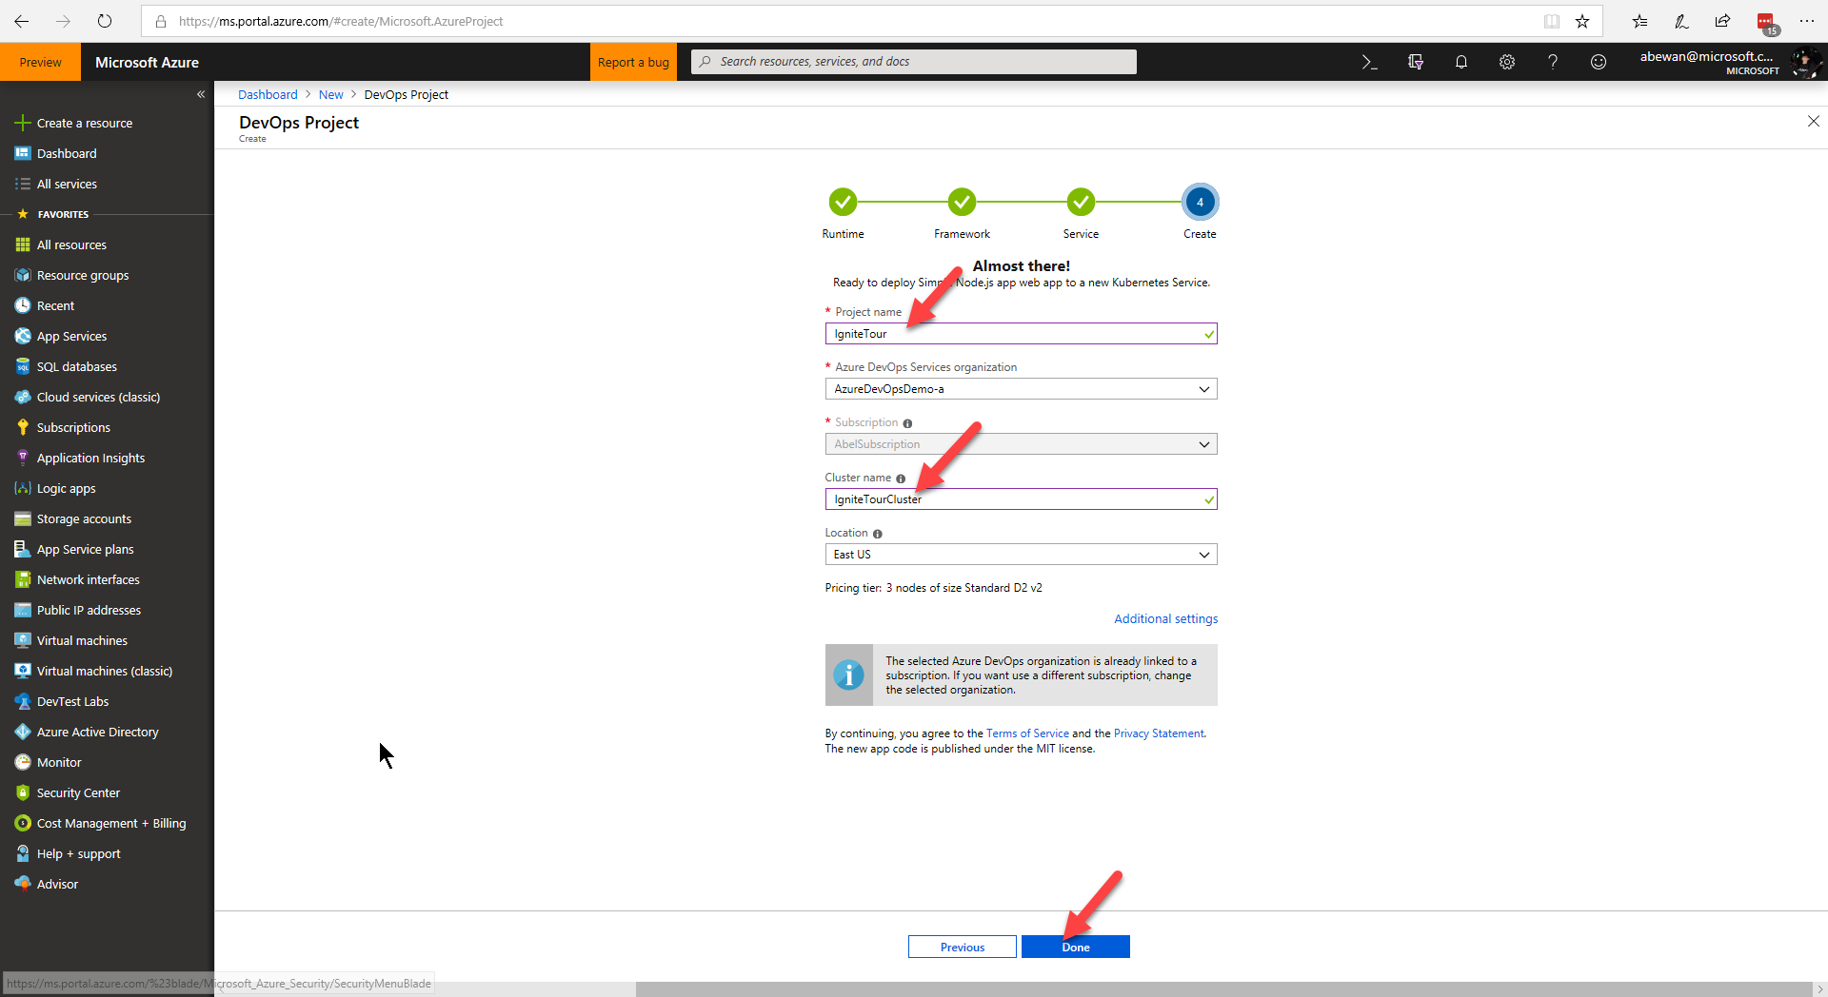Click the red browser extension icon

click(x=1766, y=23)
